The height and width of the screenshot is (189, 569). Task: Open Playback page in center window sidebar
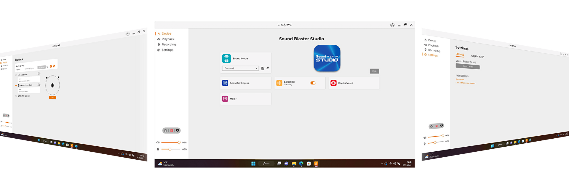tap(166, 39)
